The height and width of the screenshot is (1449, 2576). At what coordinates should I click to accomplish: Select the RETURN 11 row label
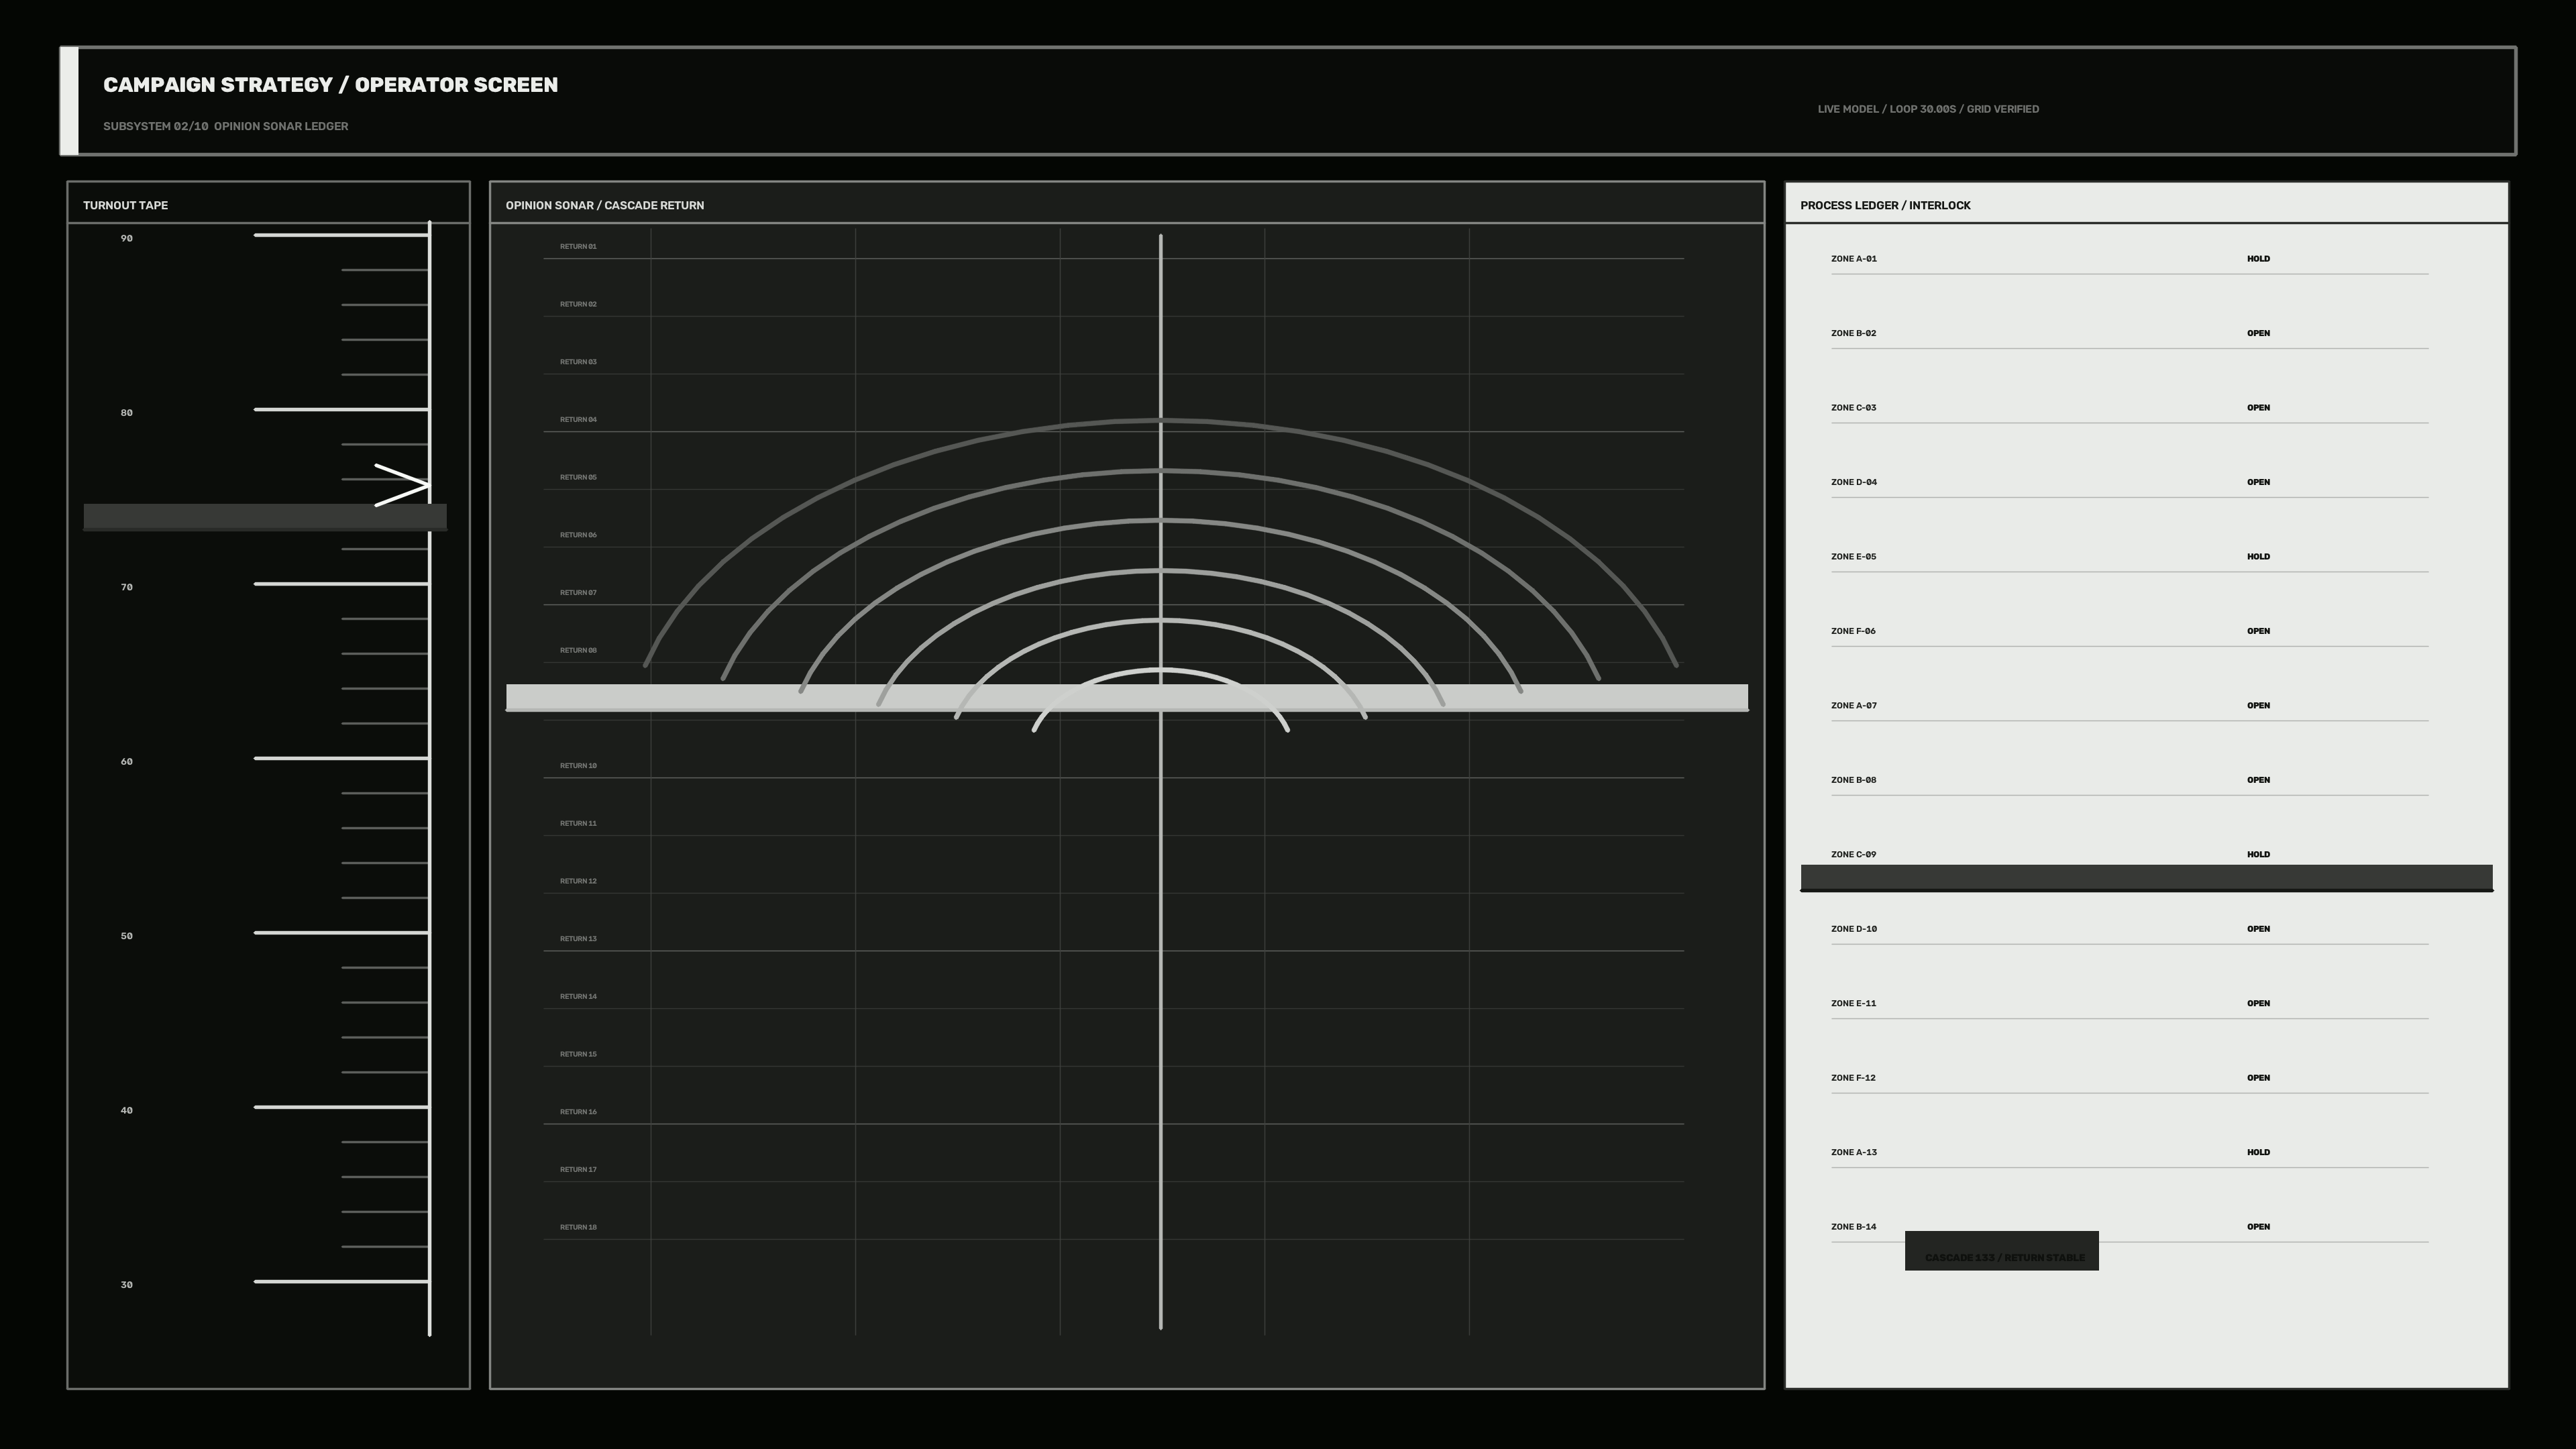click(x=578, y=824)
